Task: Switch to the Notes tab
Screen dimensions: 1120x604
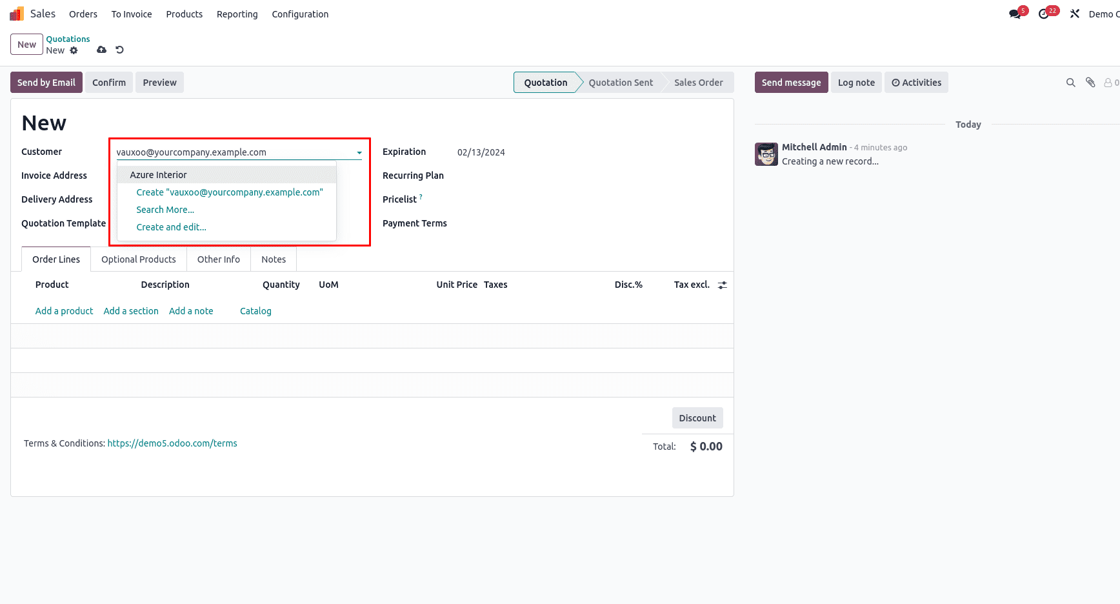Action: (274, 259)
